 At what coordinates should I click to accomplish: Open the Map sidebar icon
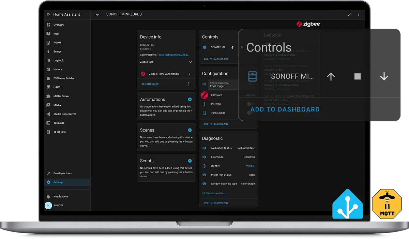[x=48, y=34]
